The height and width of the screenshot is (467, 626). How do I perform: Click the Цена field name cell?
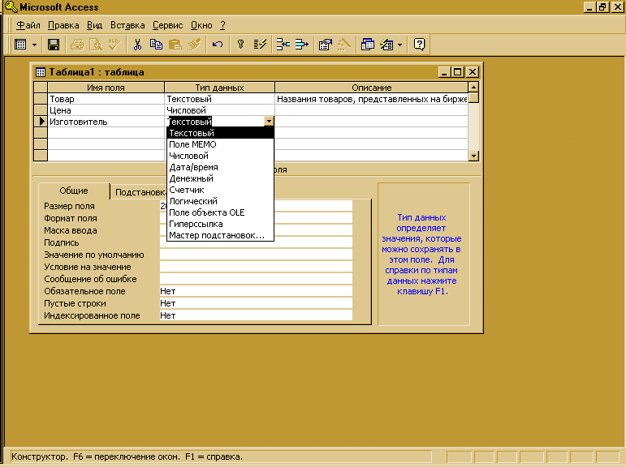pos(106,110)
